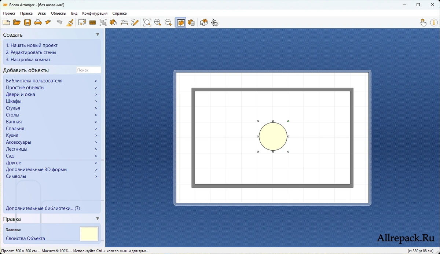Viewport: 440px width, 254px height.
Task: Open the Объекты menu
Action: tap(58, 13)
